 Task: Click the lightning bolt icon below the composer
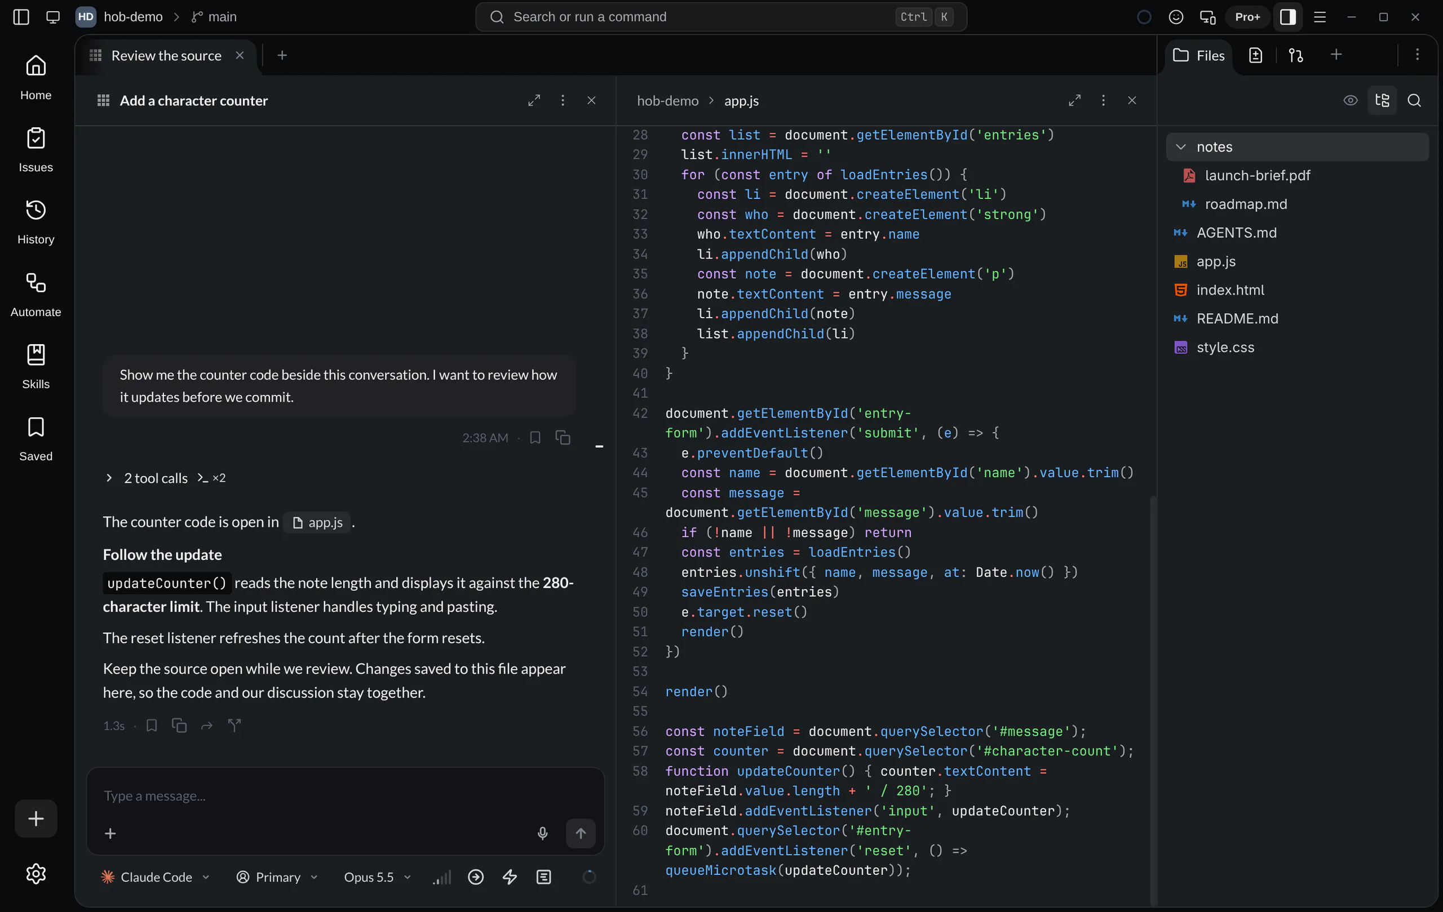(x=510, y=877)
